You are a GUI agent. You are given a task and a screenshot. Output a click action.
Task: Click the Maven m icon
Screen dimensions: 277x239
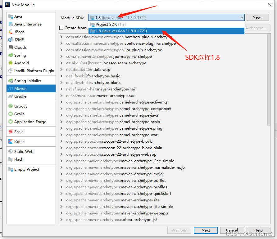click(x=11, y=88)
